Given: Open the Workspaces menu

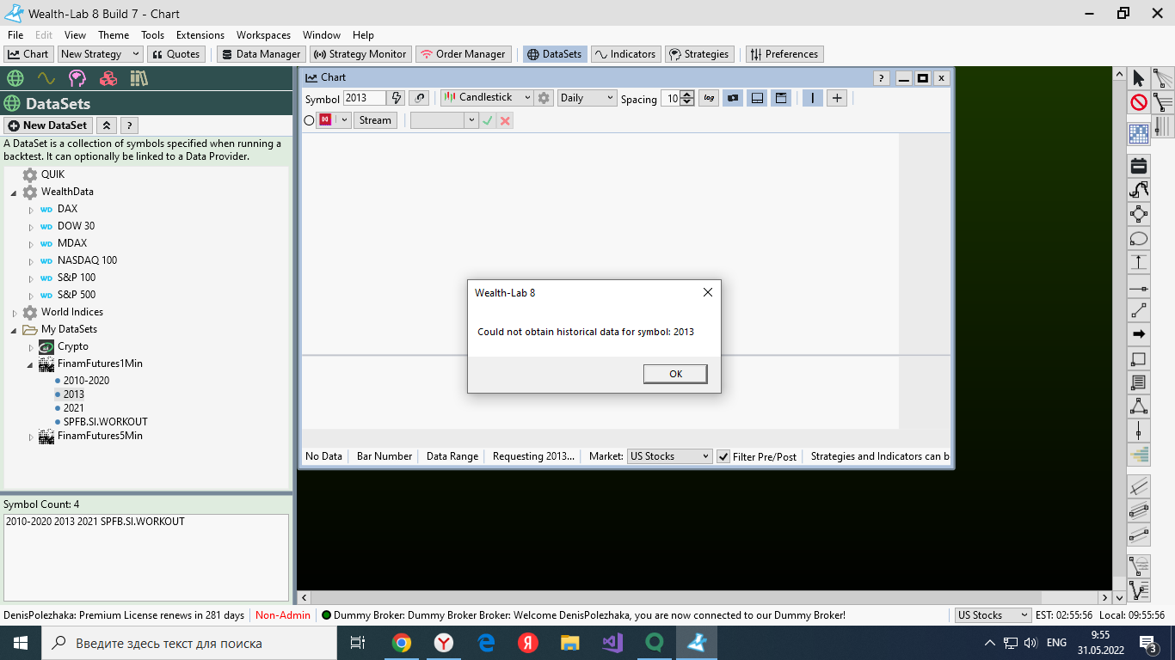Looking at the screenshot, I should 264,35.
